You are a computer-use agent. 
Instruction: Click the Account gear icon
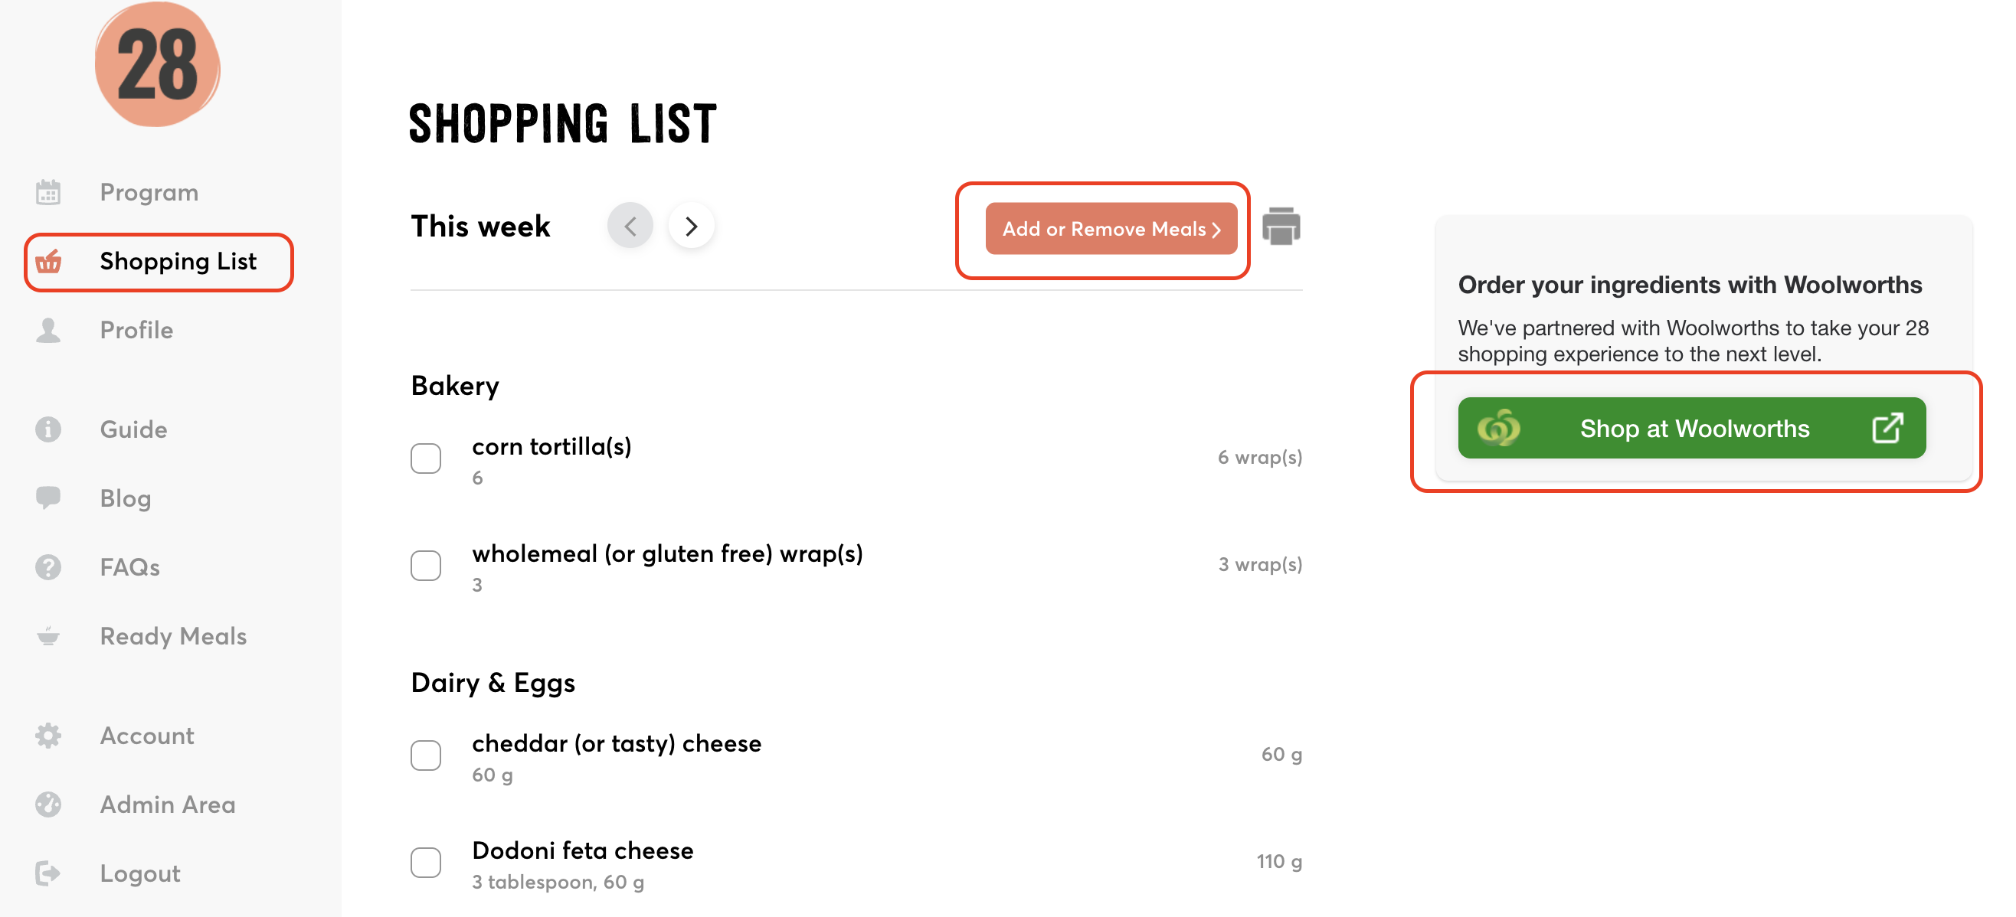pos(48,736)
